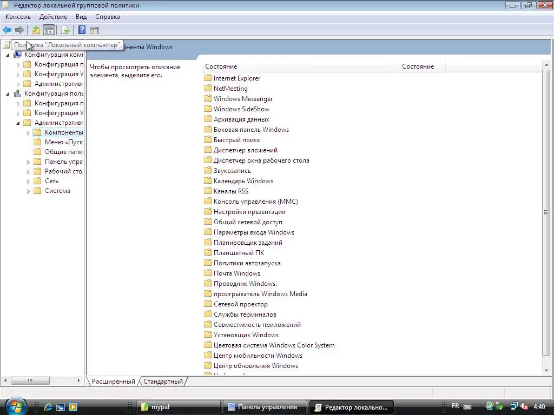Image resolution: width=554 pixels, height=415 pixels.
Task: Select Проводник Windows folder
Action: click(240, 283)
